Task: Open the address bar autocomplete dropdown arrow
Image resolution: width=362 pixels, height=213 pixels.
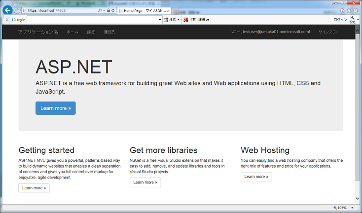Action: [x=104, y=11]
